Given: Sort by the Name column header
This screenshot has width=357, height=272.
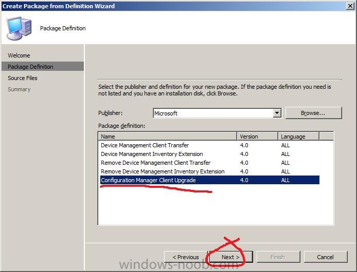Looking at the screenshot, I should pyautogui.click(x=168, y=137).
